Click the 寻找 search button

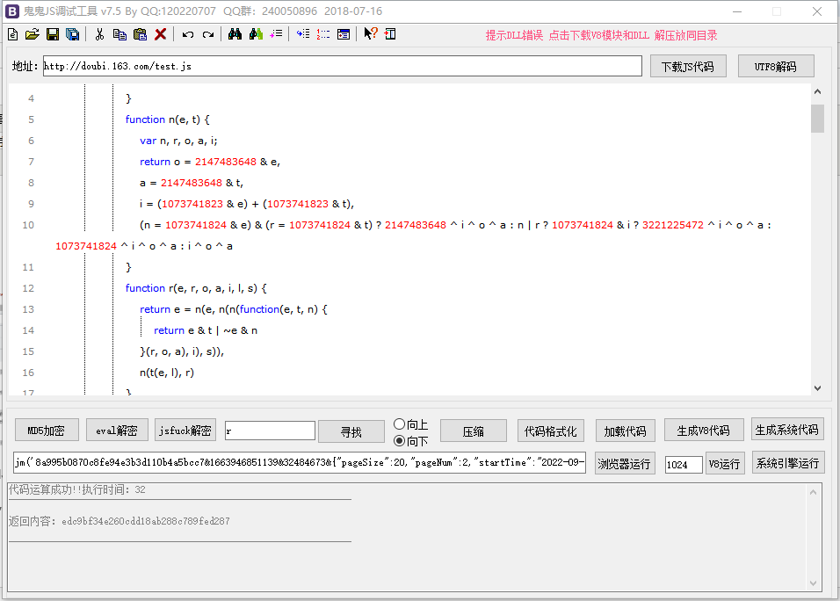(x=351, y=431)
